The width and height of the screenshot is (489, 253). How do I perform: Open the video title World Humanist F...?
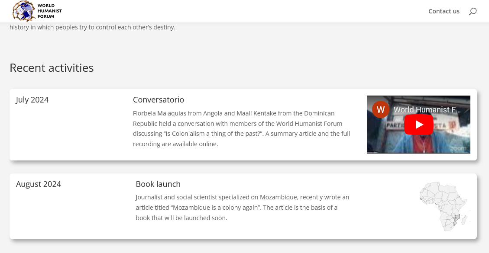[427, 110]
